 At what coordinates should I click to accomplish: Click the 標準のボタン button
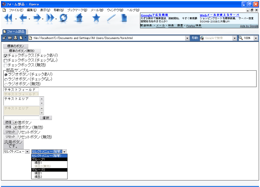[16, 46]
